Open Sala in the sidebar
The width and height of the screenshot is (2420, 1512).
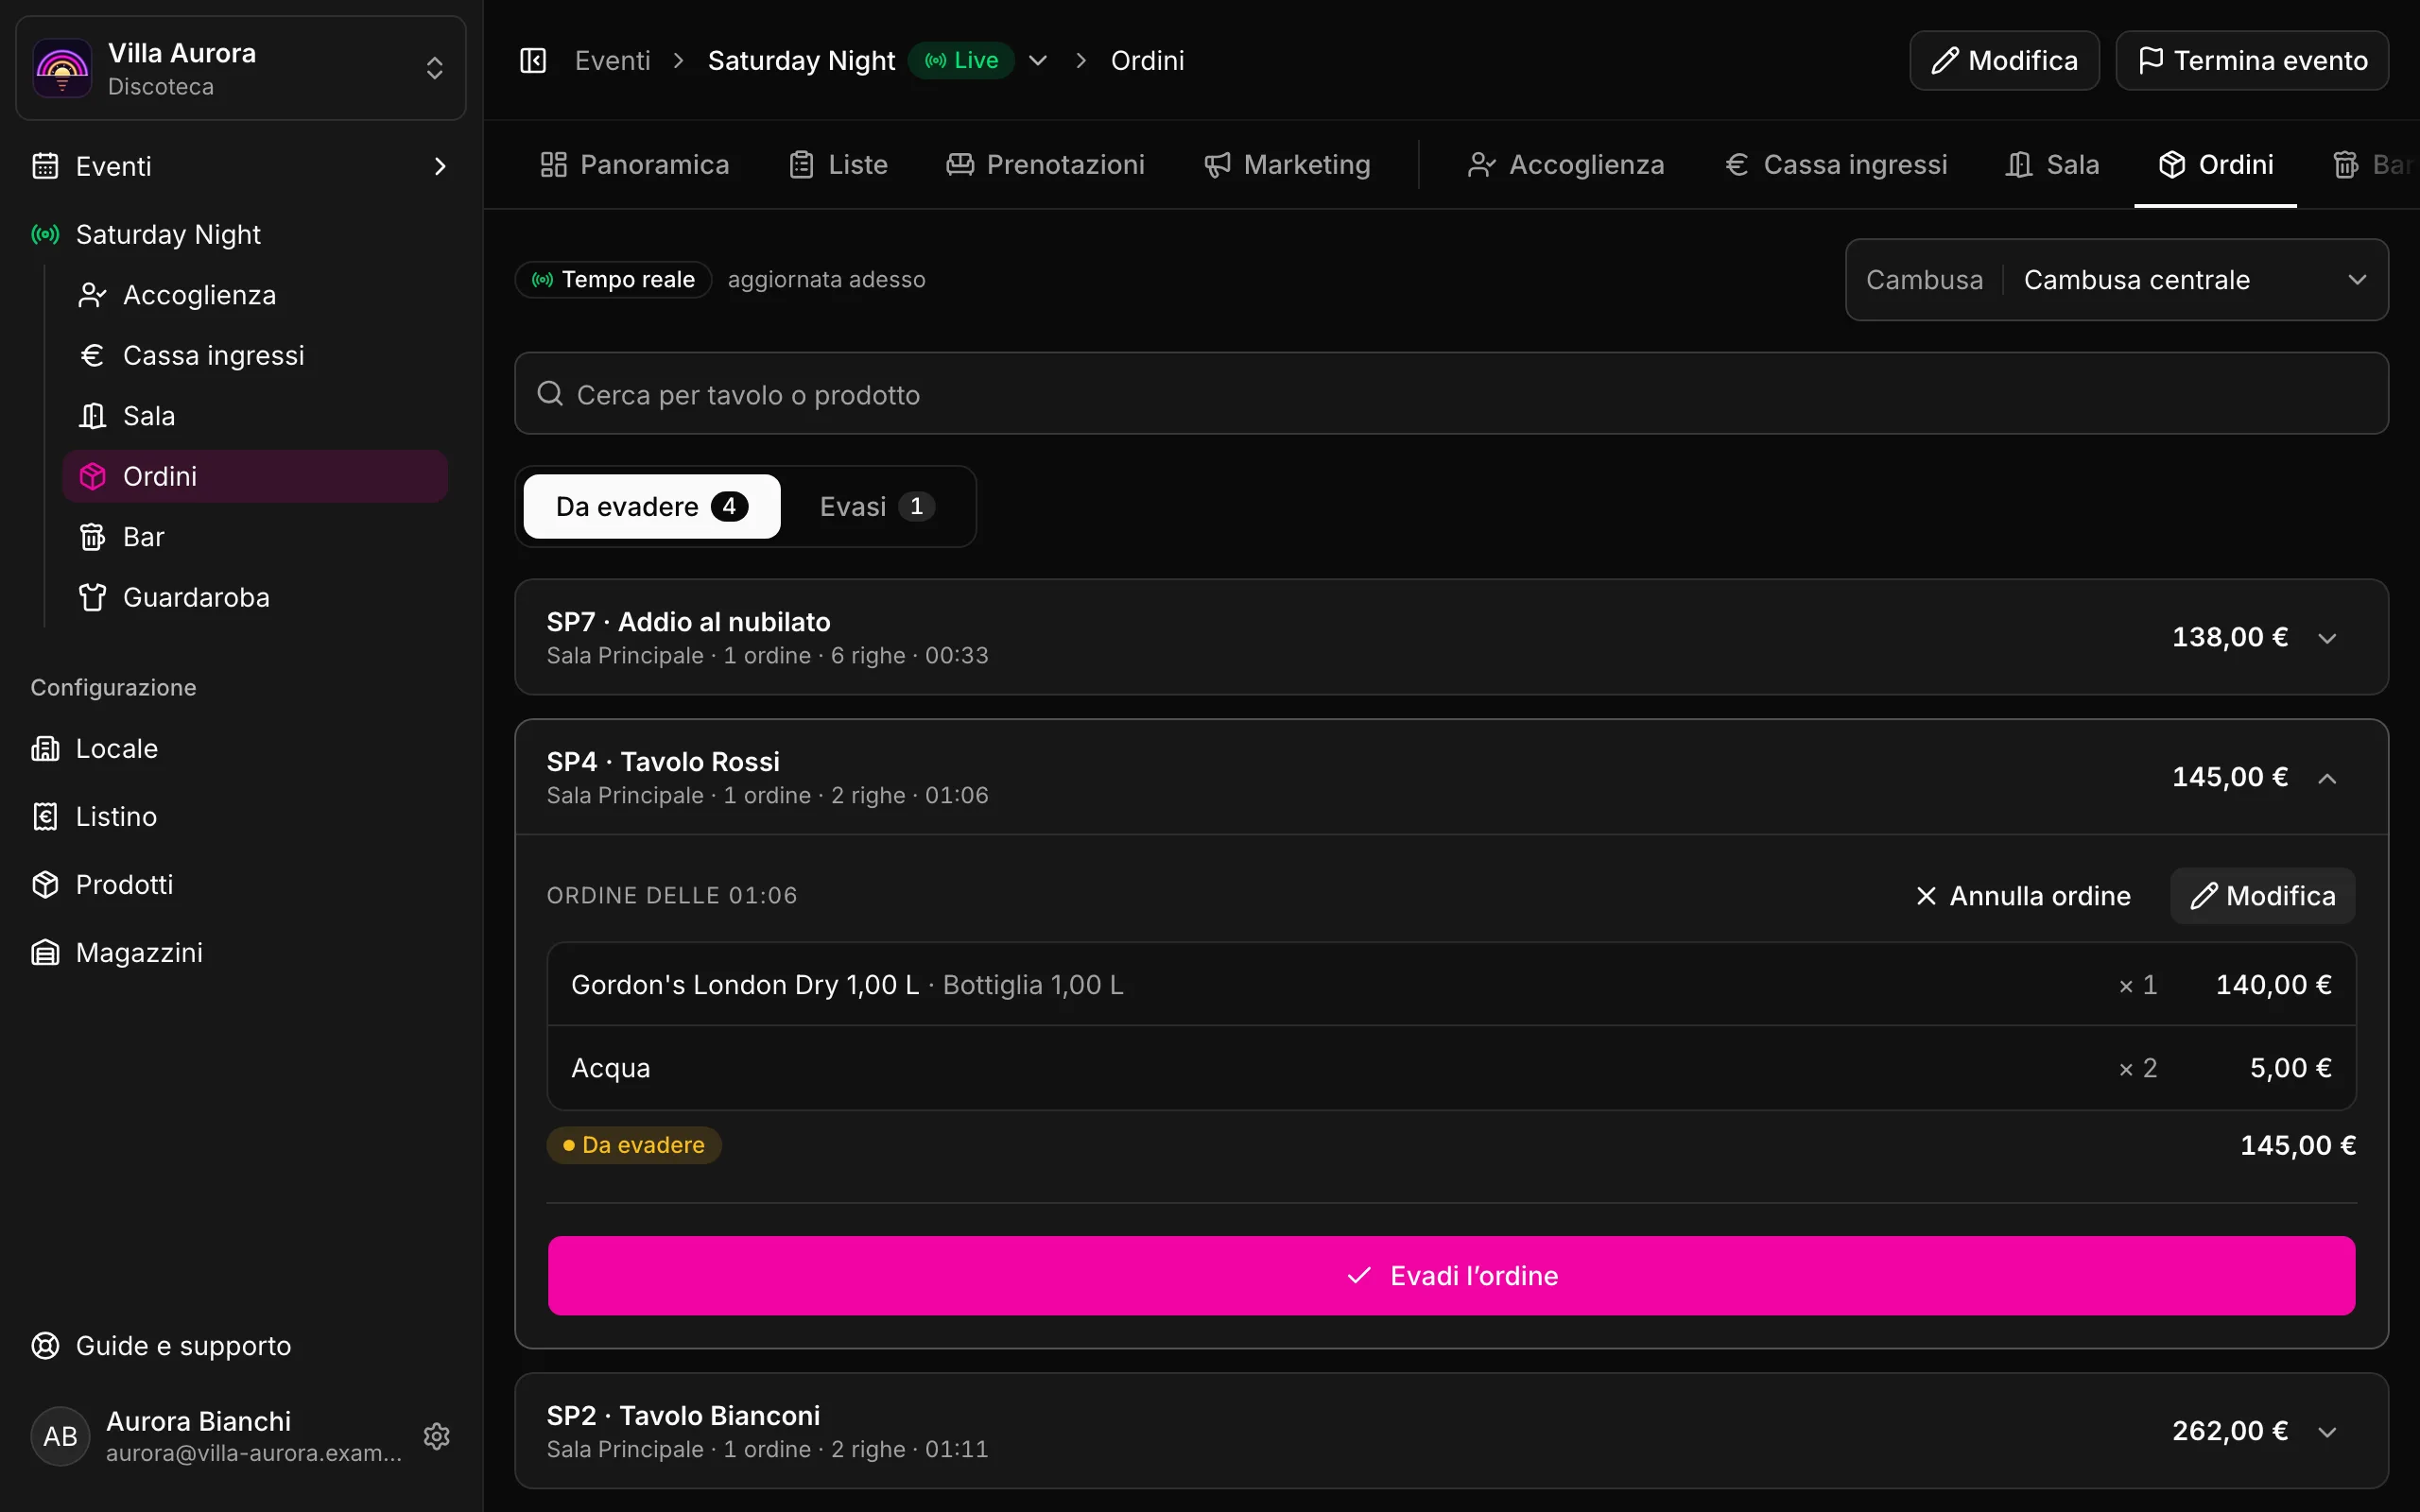(255, 416)
